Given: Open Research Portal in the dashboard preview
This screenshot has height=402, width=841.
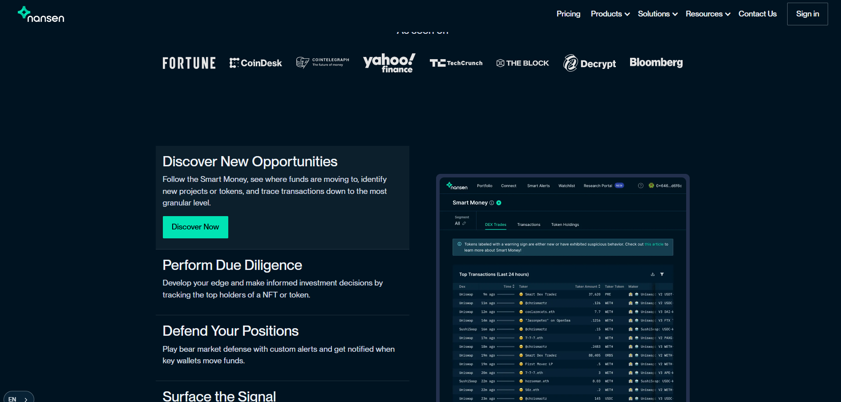Looking at the screenshot, I should click(598, 186).
